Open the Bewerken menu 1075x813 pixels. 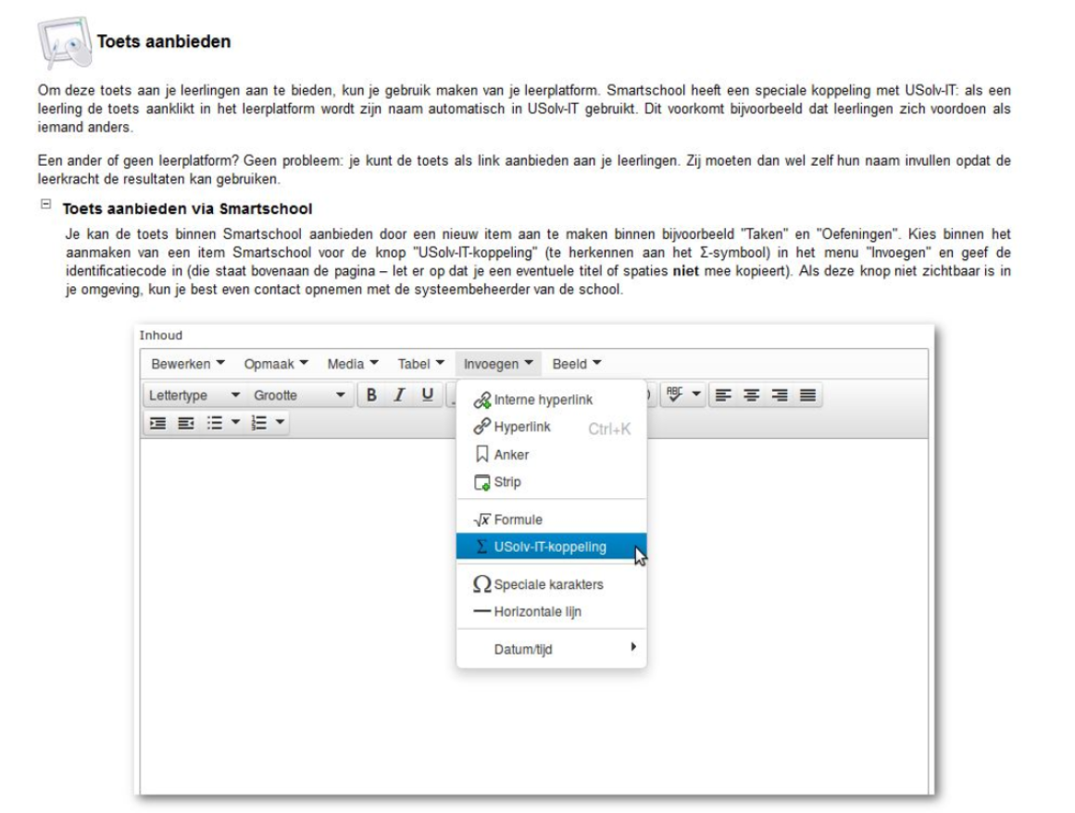coord(187,364)
